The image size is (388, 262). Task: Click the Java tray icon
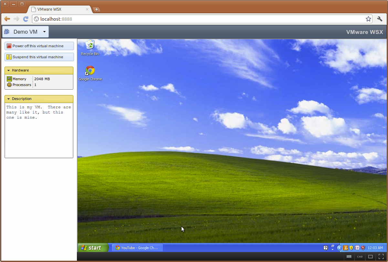[x=345, y=248]
